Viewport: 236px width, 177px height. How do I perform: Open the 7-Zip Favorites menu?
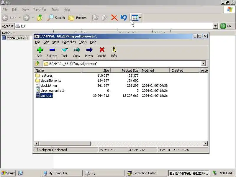tap(69, 42)
